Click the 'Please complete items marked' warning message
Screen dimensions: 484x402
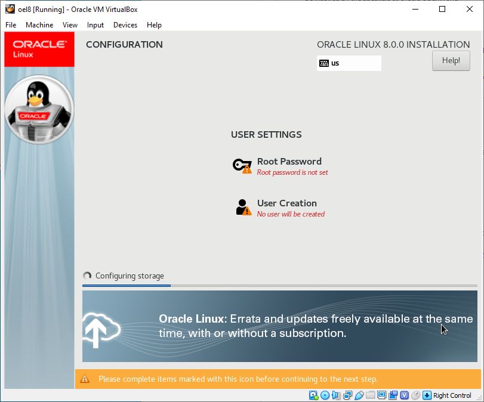238,379
